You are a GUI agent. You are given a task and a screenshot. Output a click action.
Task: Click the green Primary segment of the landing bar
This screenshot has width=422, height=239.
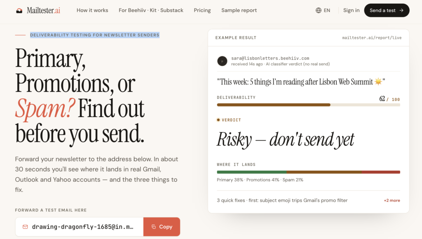(252, 172)
